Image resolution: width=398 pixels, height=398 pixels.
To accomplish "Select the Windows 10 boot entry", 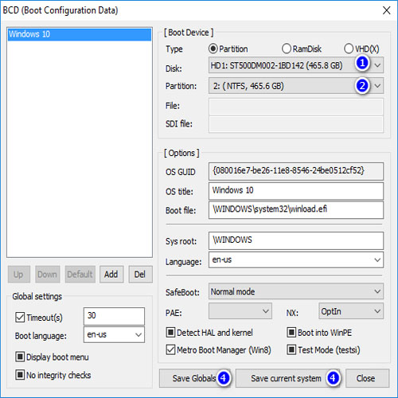I will click(x=80, y=34).
